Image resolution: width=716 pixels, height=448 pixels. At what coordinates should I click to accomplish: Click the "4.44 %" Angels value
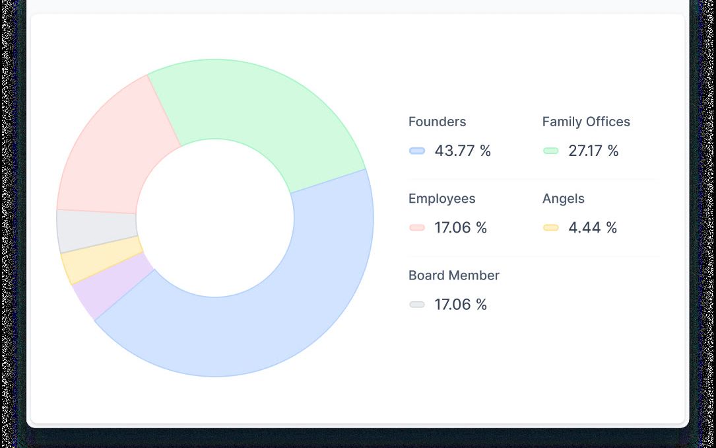(593, 228)
